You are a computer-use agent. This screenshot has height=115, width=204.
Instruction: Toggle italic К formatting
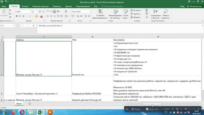click(x=20, y=16)
